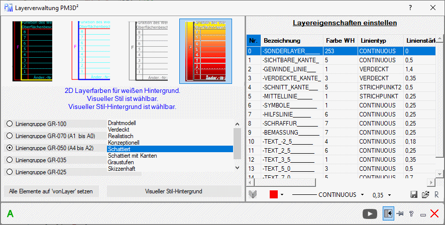Select the Liniengruppe GR-100 radio button
This screenshot has height=225, width=445.
(x=9, y=124)
